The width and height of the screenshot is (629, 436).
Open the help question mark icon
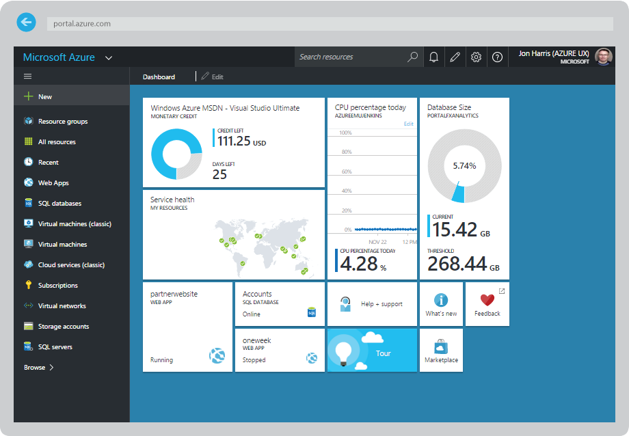point(497,57)
